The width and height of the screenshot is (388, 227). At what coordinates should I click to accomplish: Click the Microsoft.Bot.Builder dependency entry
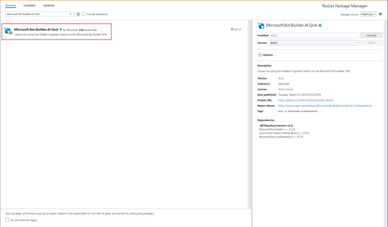tap(277, 130)
